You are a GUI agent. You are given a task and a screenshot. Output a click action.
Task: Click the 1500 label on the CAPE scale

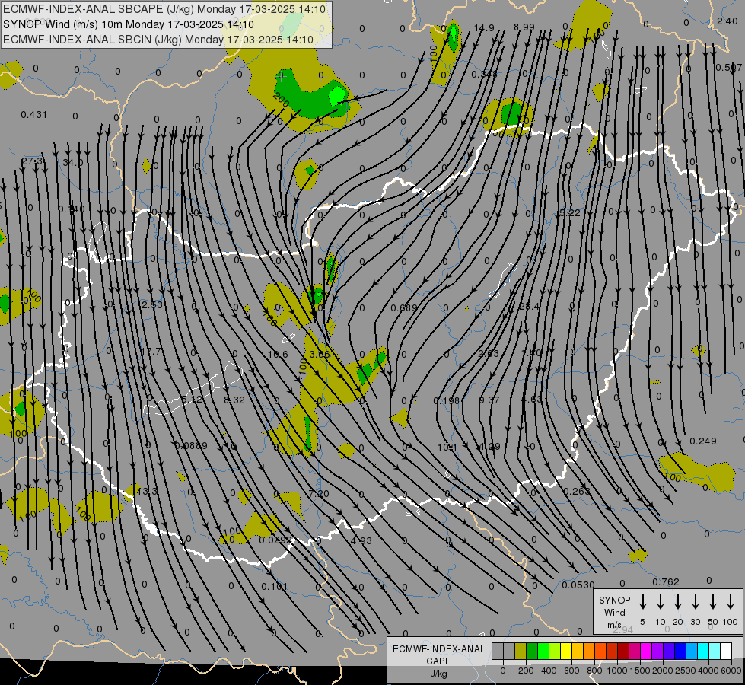[640, 671]
